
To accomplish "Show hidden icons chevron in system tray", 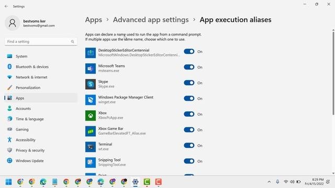I will pyautogui.click(x=269, y=182).
